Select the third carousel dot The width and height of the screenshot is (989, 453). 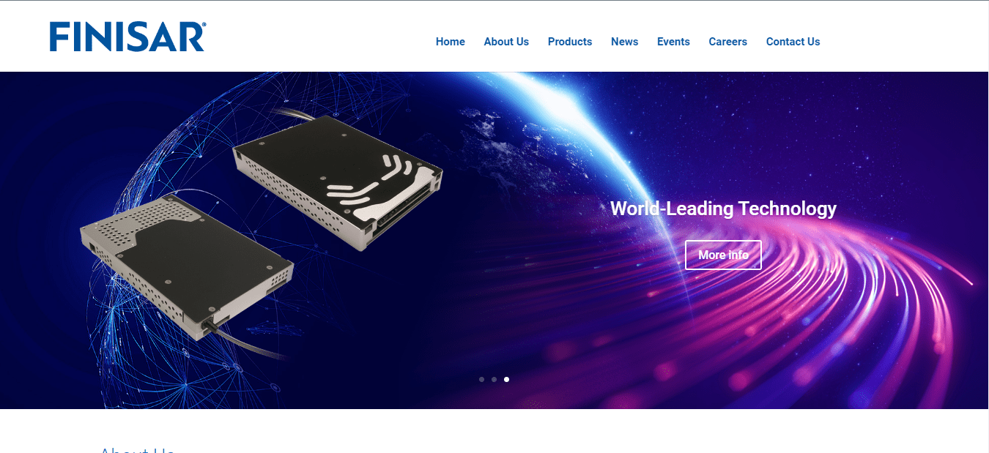tap(506, 379)
